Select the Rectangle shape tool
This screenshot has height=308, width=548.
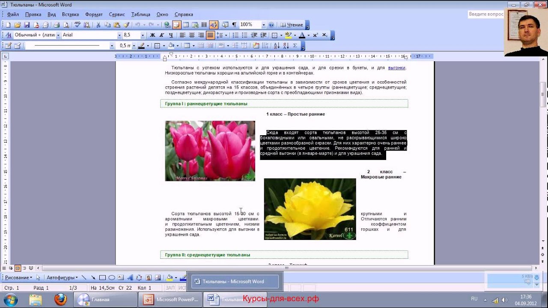tap(102, 278)
